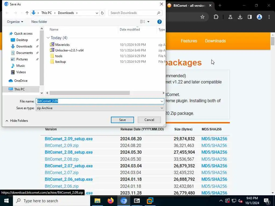Click the BitComet_2.07_setup.exe link
This screenshot has height=206, width=275.
68,166
